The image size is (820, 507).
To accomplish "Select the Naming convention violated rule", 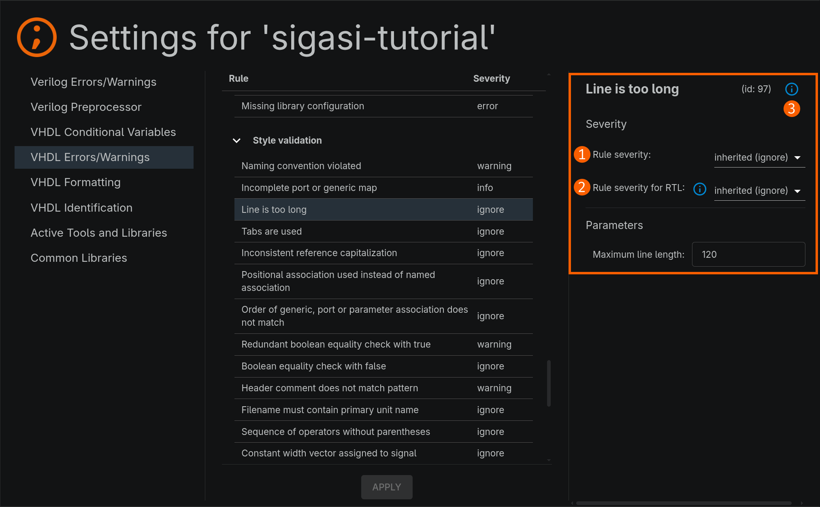I will (x=383, y=166).
